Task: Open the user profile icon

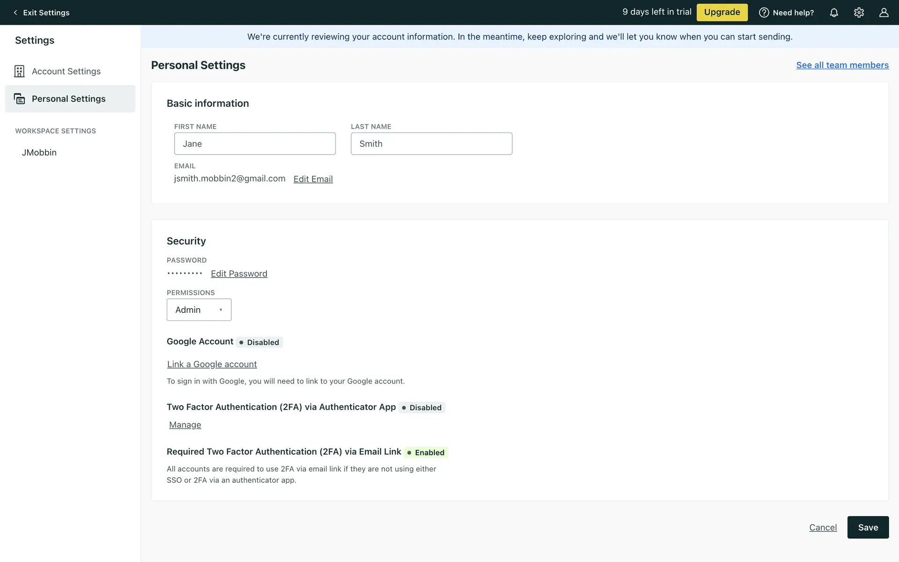Action: click(884, 13)
